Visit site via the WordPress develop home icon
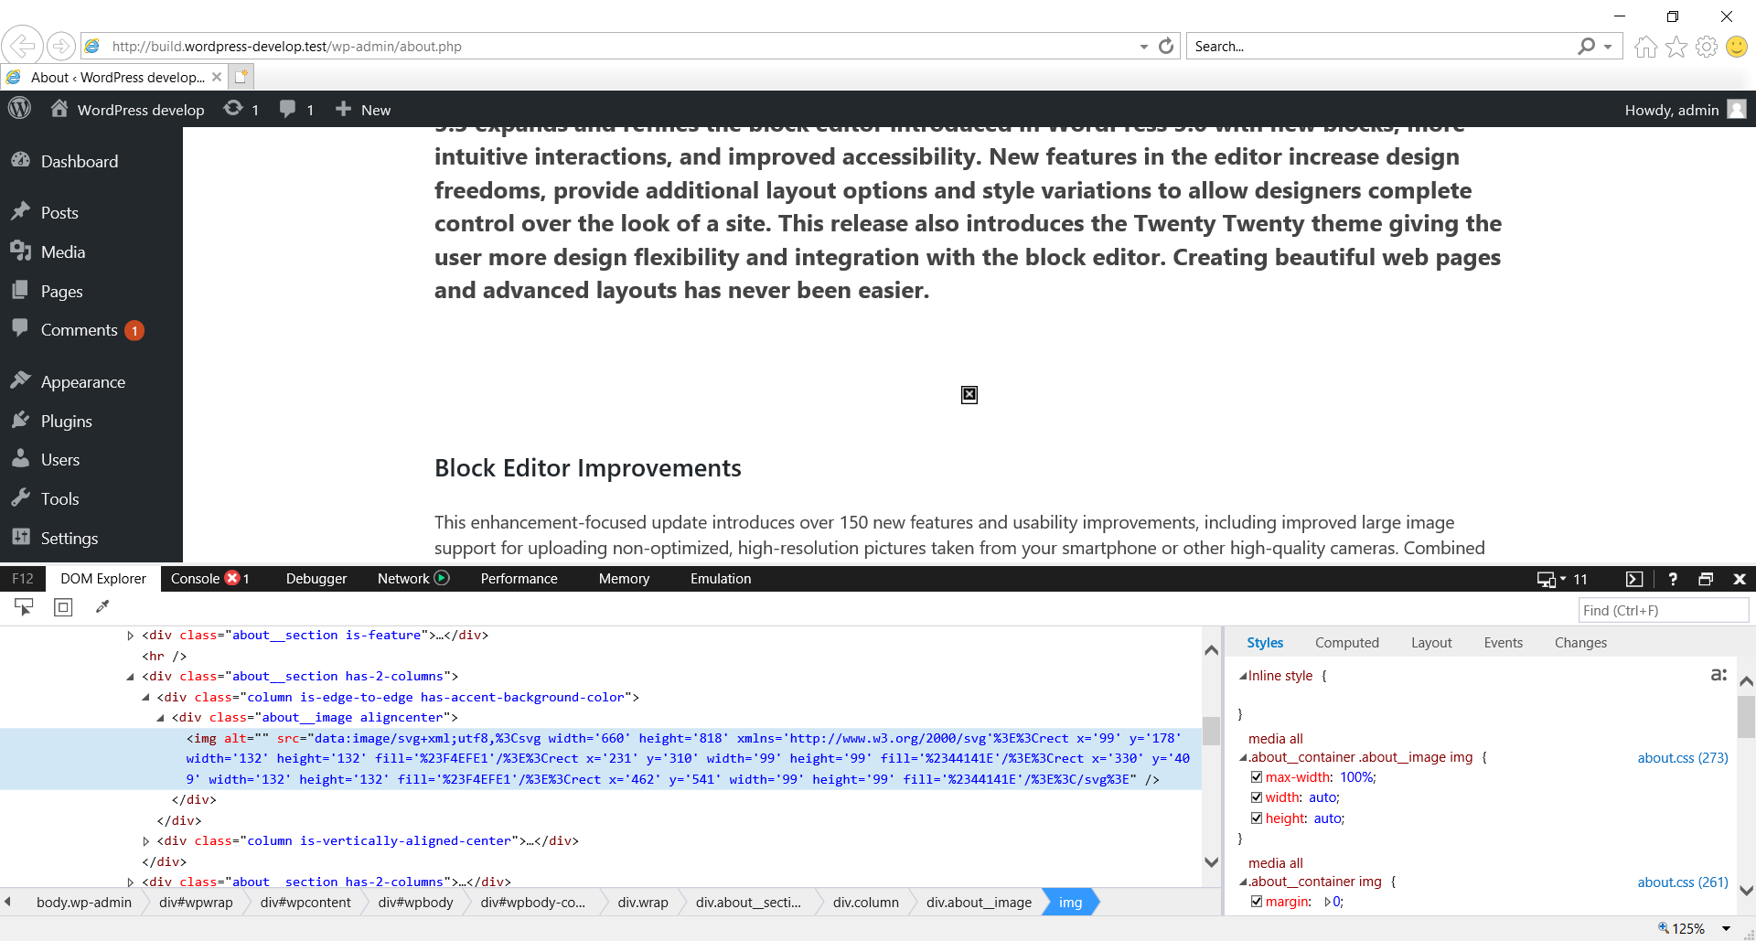 pos(59,109)
